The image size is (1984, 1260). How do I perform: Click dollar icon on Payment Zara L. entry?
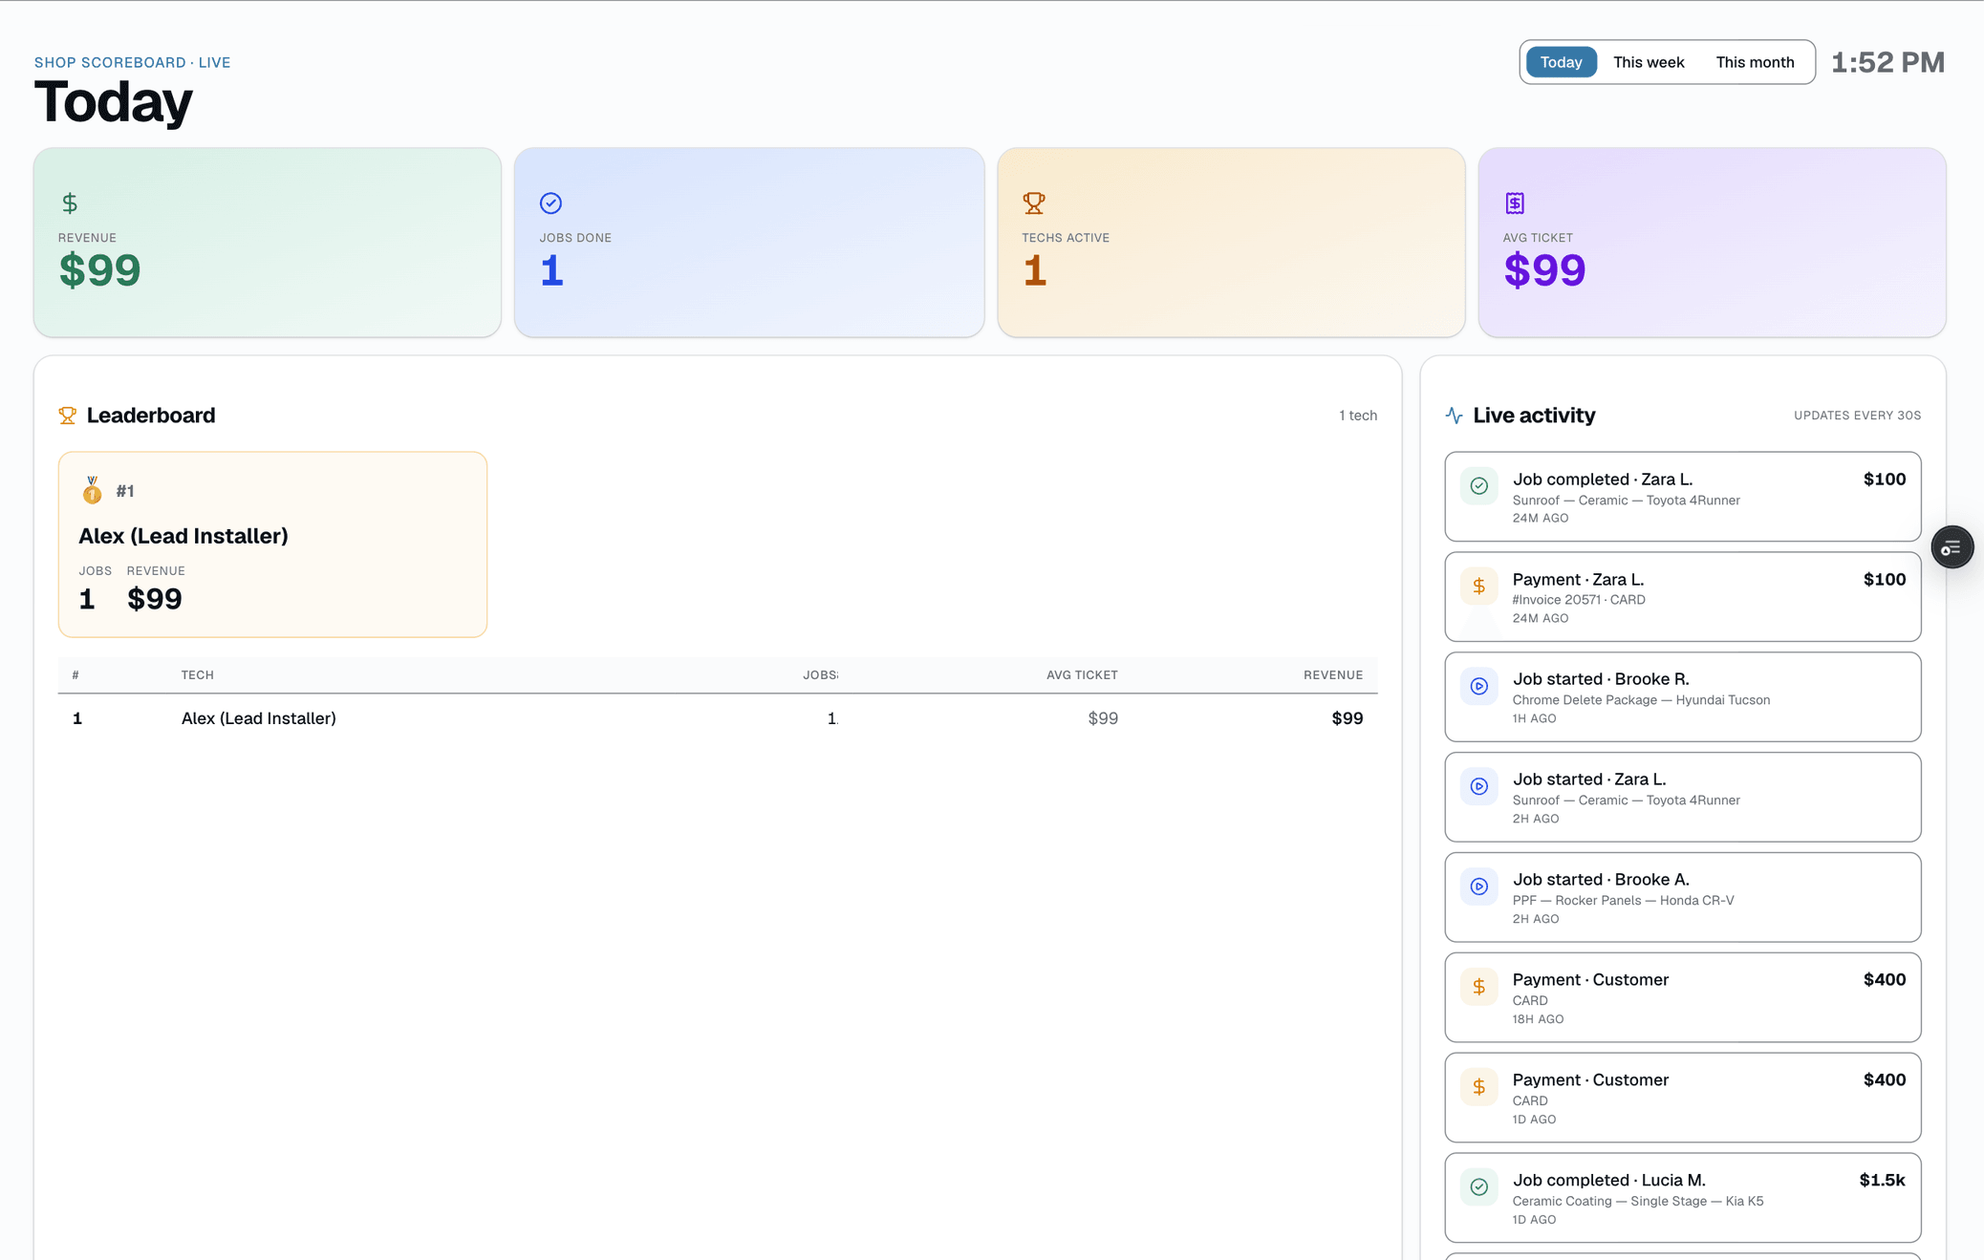[1478, 586]
